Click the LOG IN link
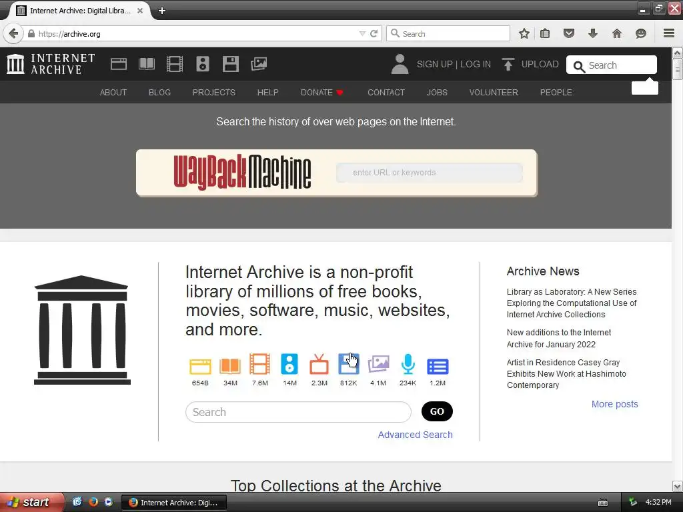683x512 pixels. tap(475, 64)
